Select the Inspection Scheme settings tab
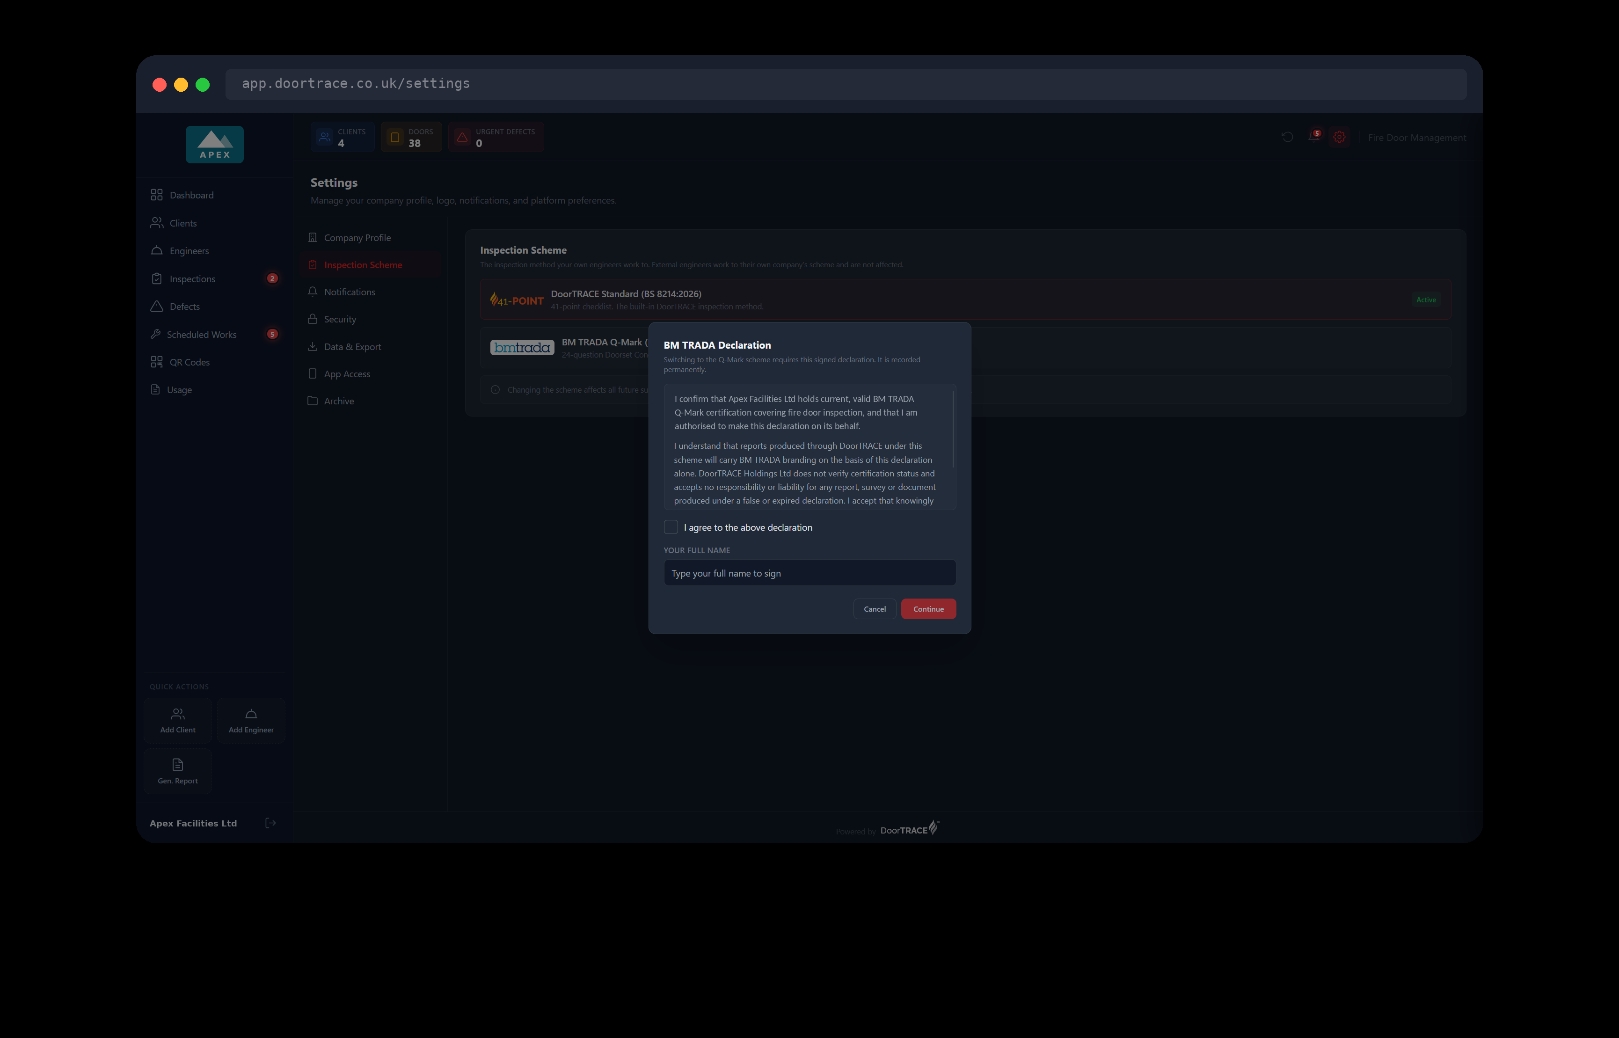This screenshot has height=1038, width=1619. [x=371, y=265]
